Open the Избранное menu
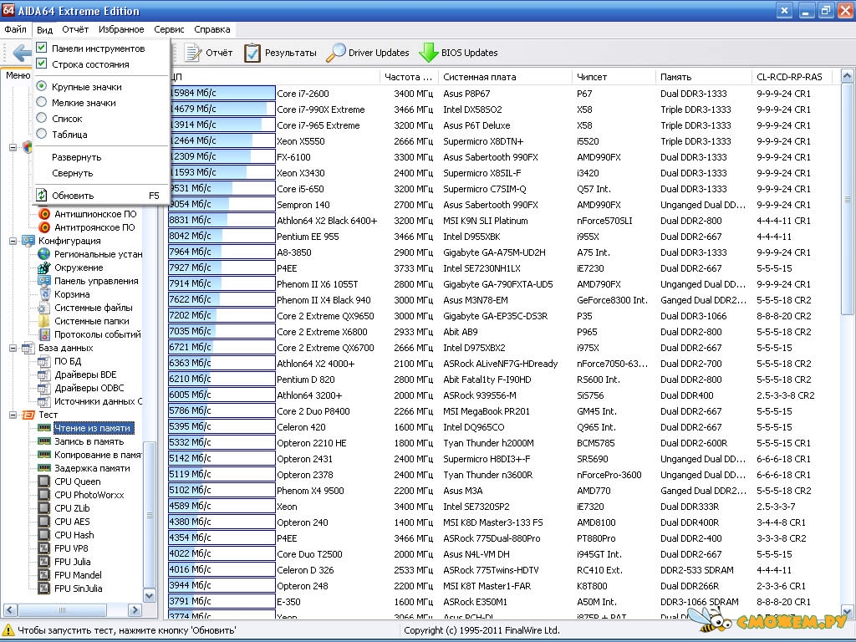The height and width of the screenshot is (642, 856). tap(121, 29)
